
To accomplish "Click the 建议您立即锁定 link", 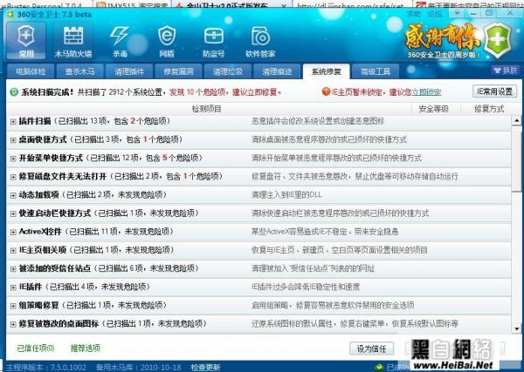I will click(x=417, y=91).
